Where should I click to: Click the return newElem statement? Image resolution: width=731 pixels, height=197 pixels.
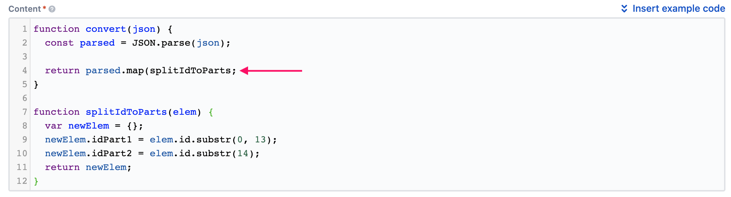tap(88, 167)
